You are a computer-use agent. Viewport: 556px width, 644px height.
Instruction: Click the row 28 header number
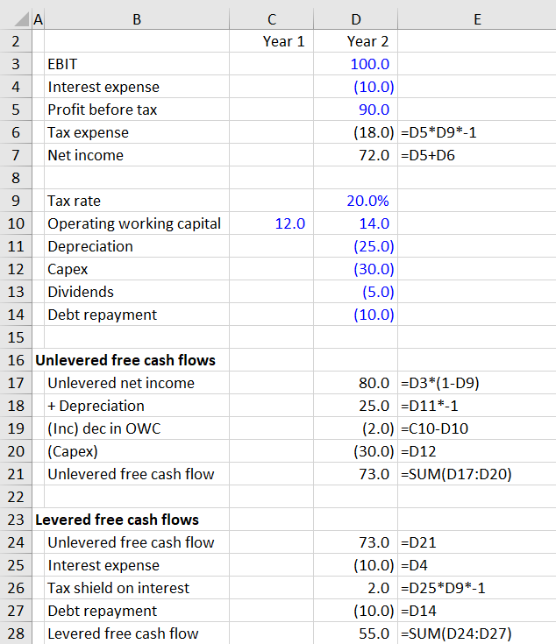pos(16,633)
